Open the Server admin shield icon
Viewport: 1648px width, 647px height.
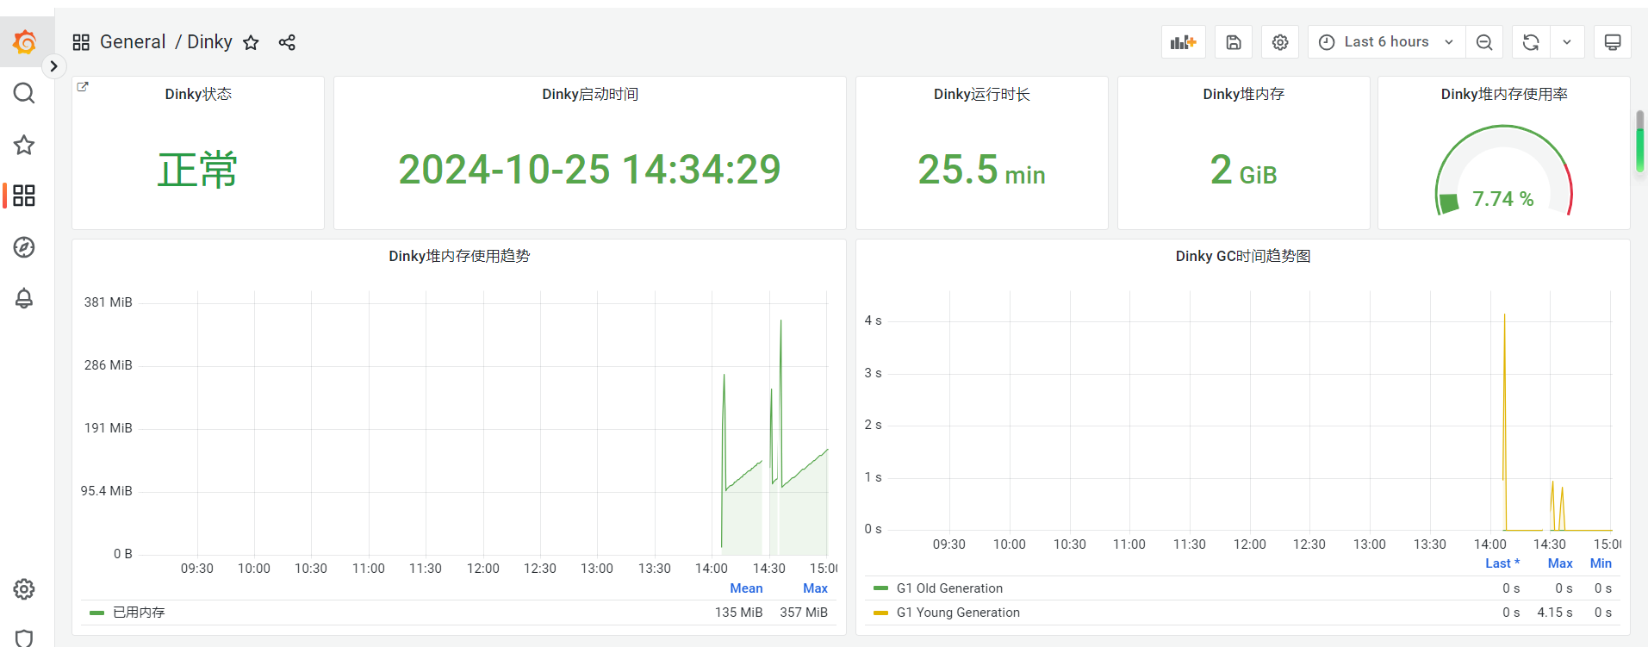pyautogui.click(x=24, y=638)
